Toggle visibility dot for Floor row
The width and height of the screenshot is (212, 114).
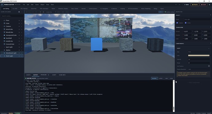19,20
